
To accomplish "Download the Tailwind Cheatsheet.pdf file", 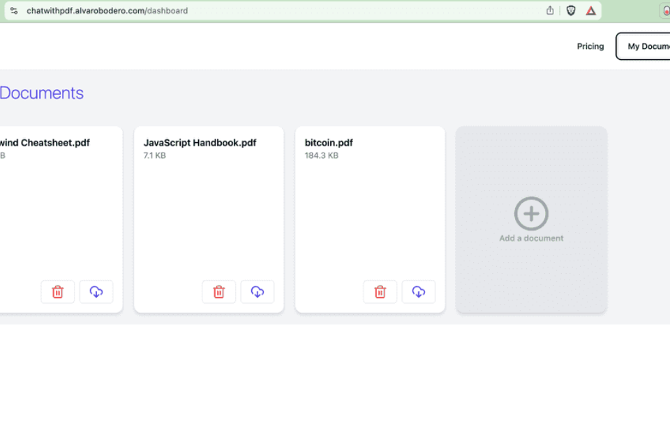I will [96, 292].
